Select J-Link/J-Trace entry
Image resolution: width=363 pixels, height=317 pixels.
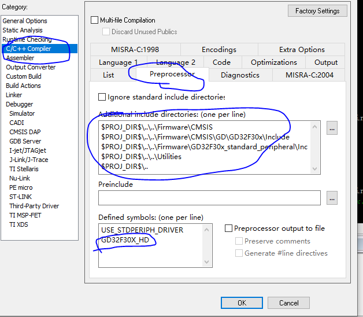pos(29,160)
